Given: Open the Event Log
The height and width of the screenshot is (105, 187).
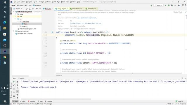Looking at the screenshot, I should (x=179, y=101).
